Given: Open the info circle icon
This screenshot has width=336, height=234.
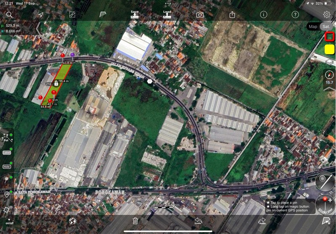Looking at the screenshot, I should tap(264, 15).
